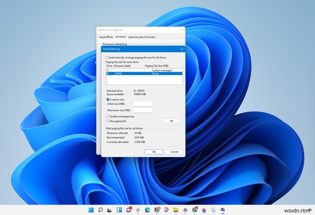The height and width of the screenshot is (215, 315).
Task: Launch Firefox from the taskbar
Action: [204, 210]
